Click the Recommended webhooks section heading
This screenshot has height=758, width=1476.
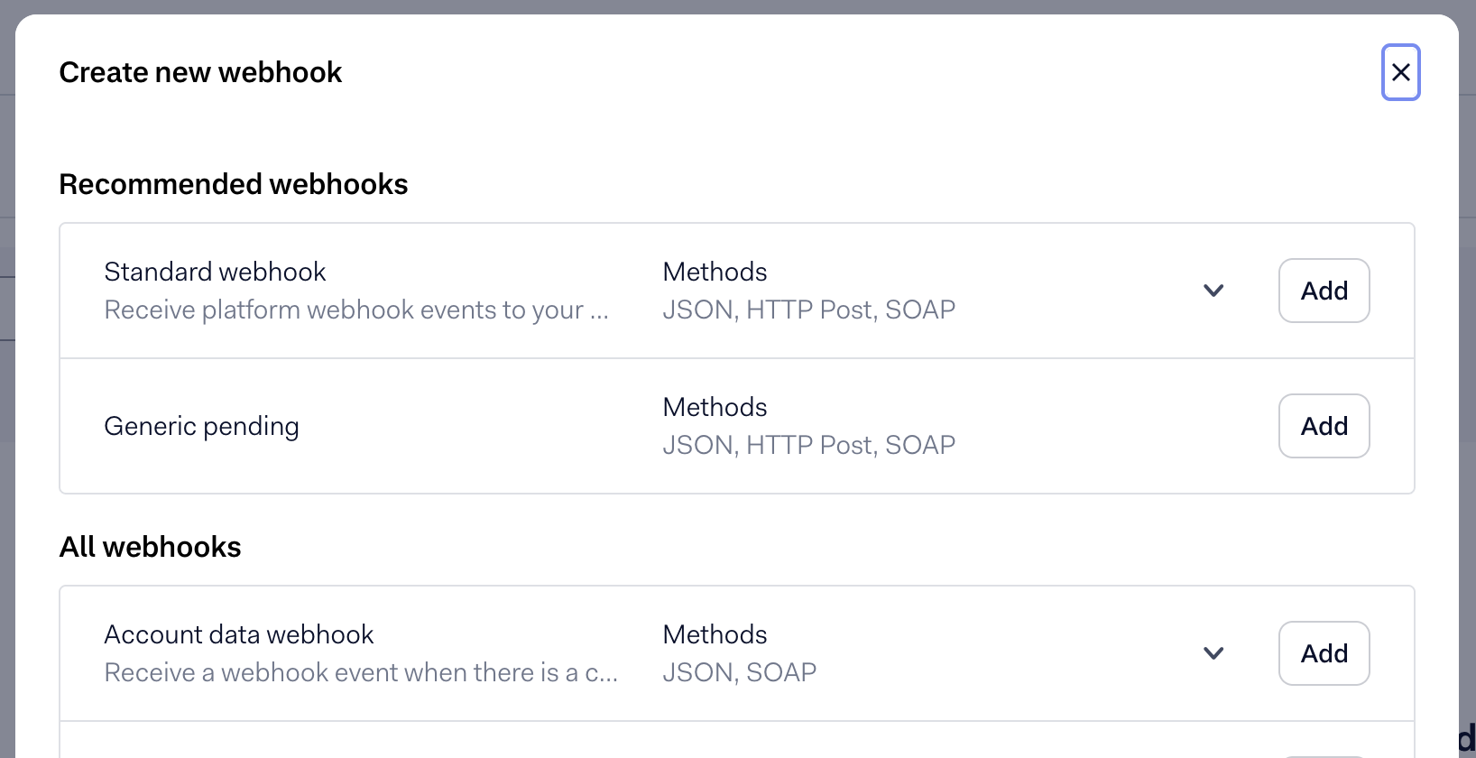(234, 184)
